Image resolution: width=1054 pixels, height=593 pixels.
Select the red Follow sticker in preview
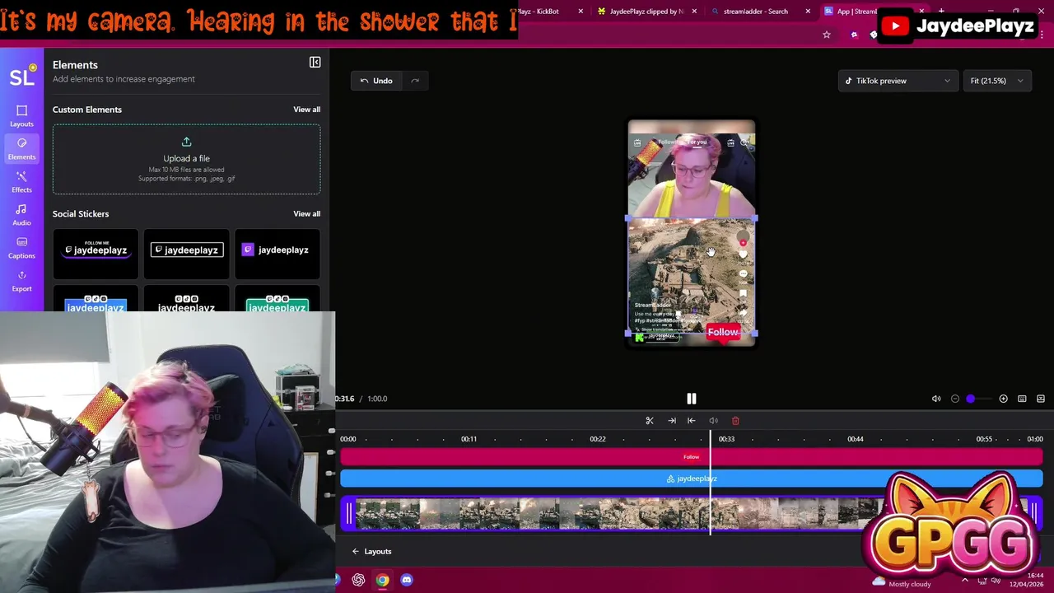[x=723, y=333]
